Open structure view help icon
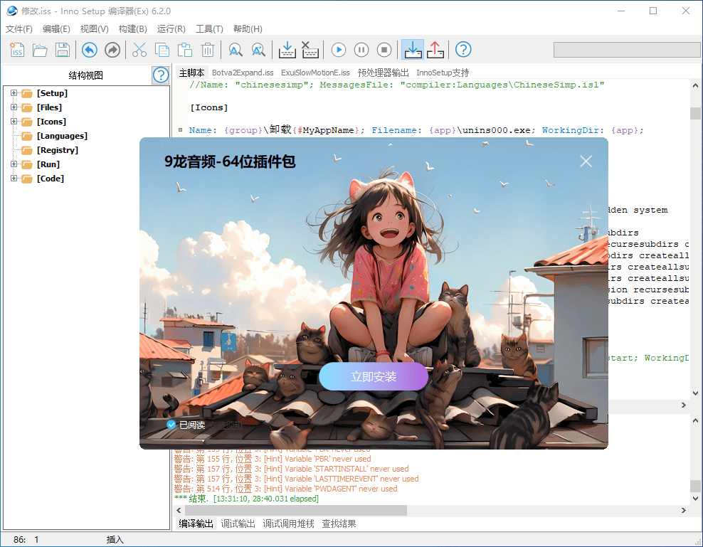Viewport: 703px width, 547px height. click(161, 75)
